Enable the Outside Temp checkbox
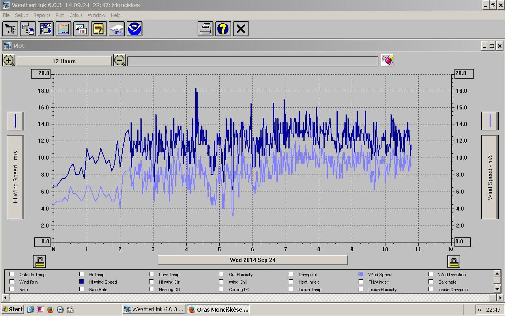The image size is (505, 316). [x=12, y=274]
